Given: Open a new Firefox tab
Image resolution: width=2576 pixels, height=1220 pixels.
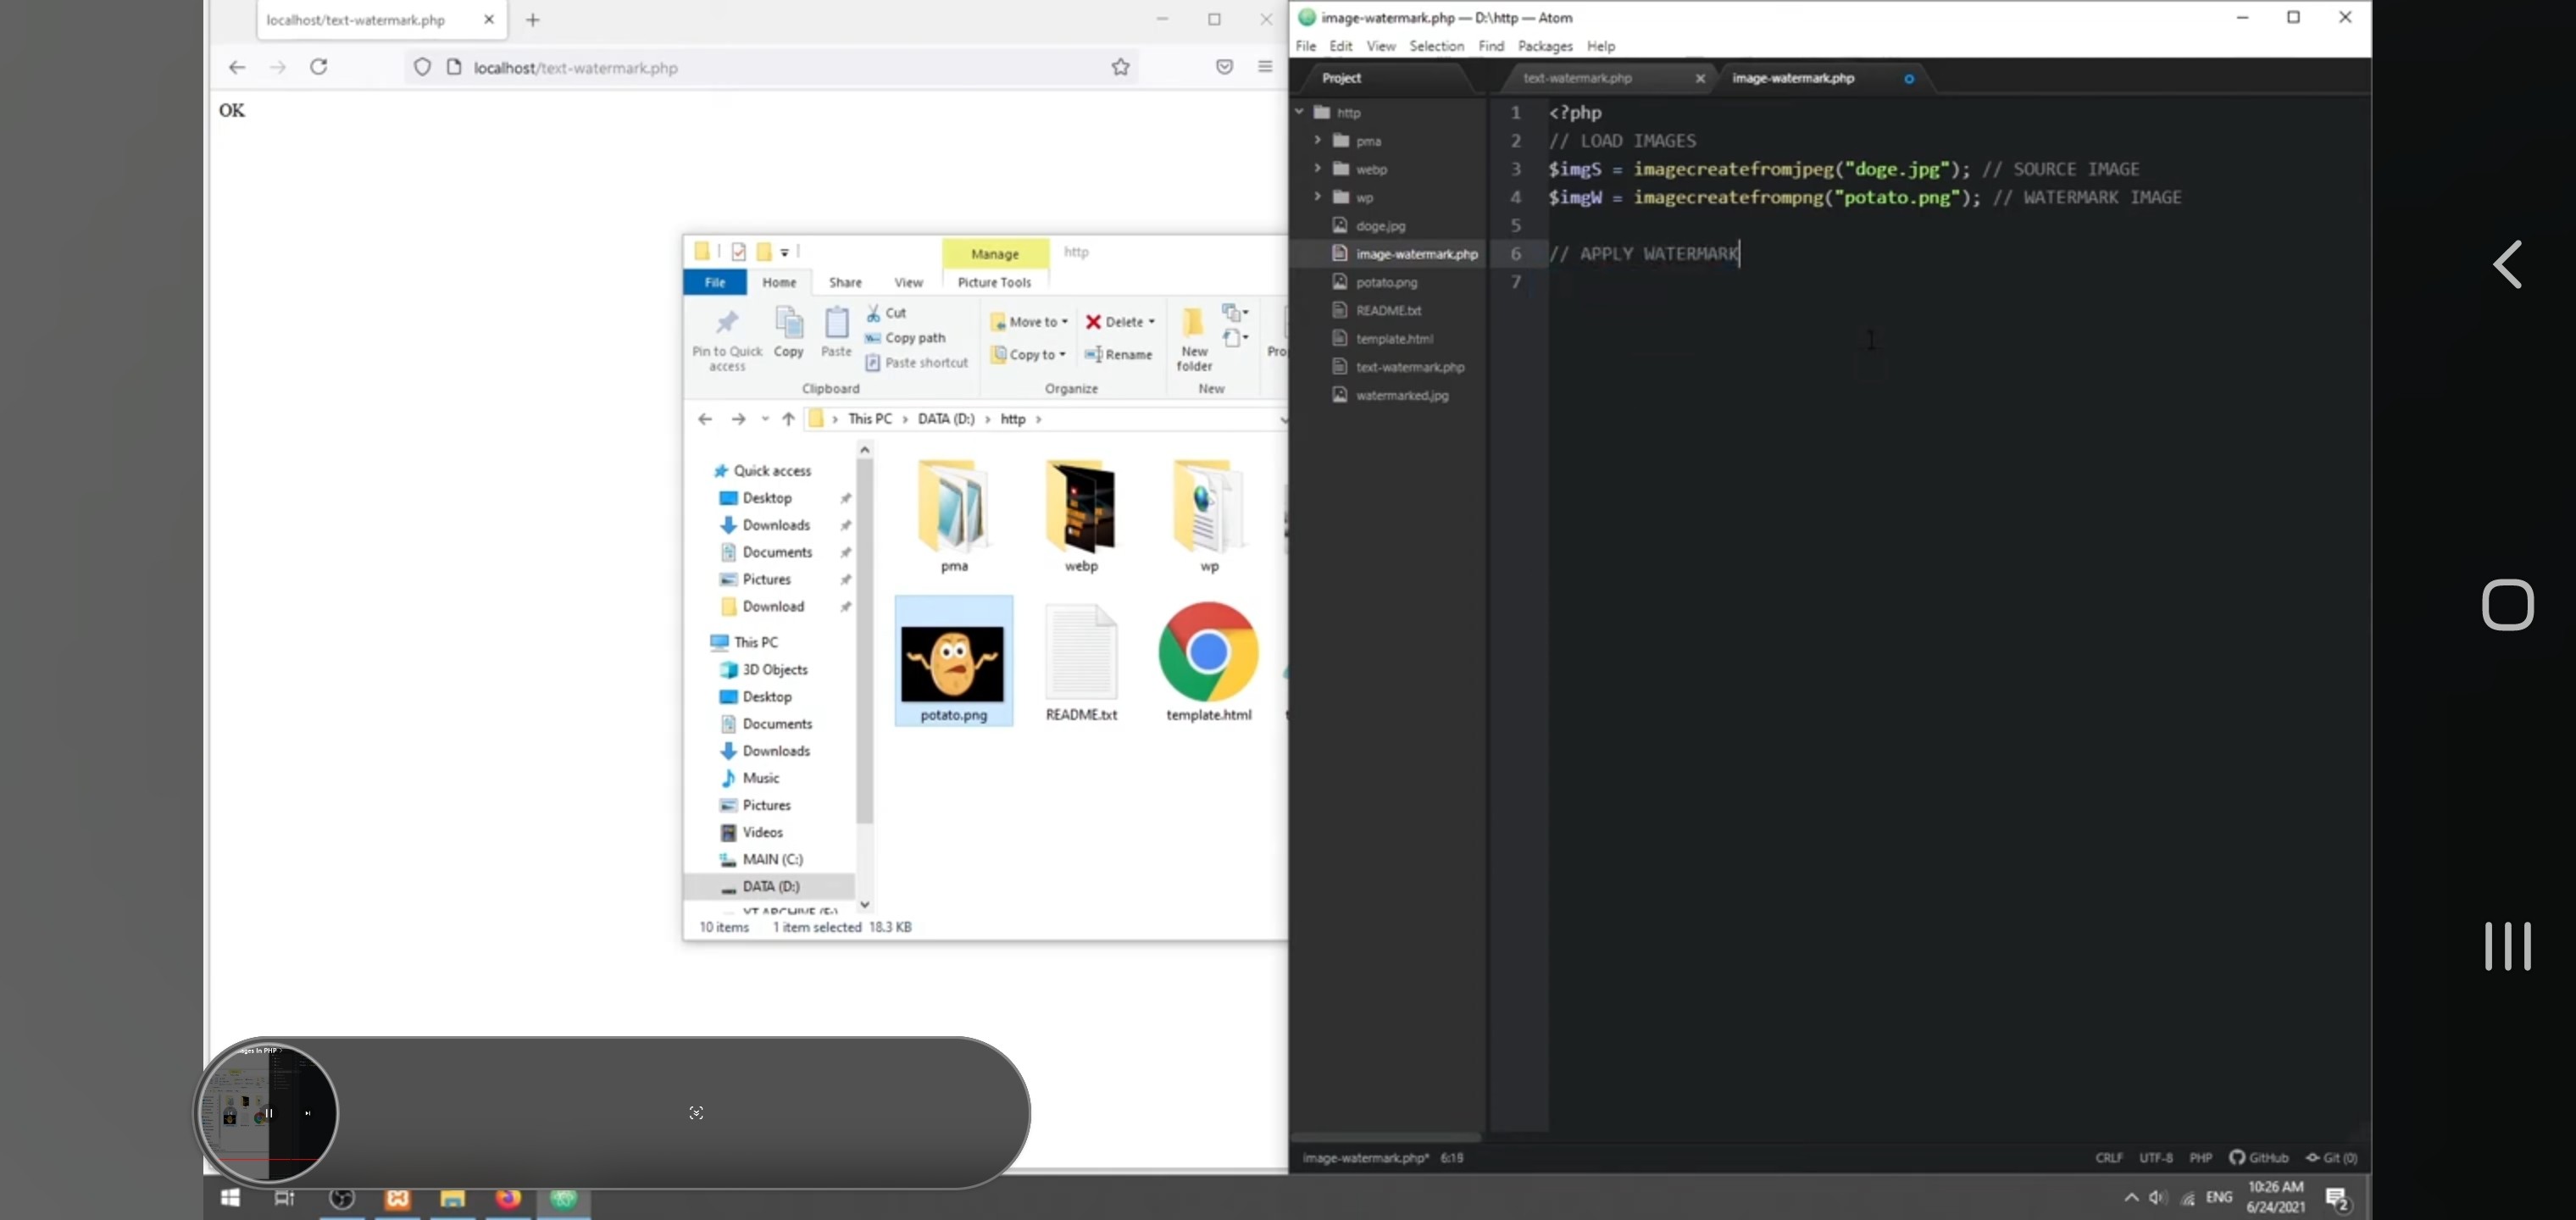Looking at the screenshot, I should pos(533,20).
